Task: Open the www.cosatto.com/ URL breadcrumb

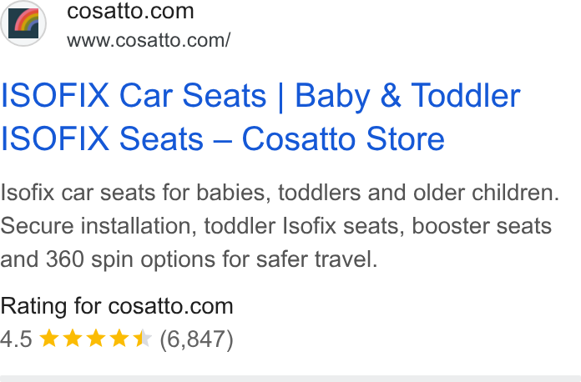Action: coord(149,40)
